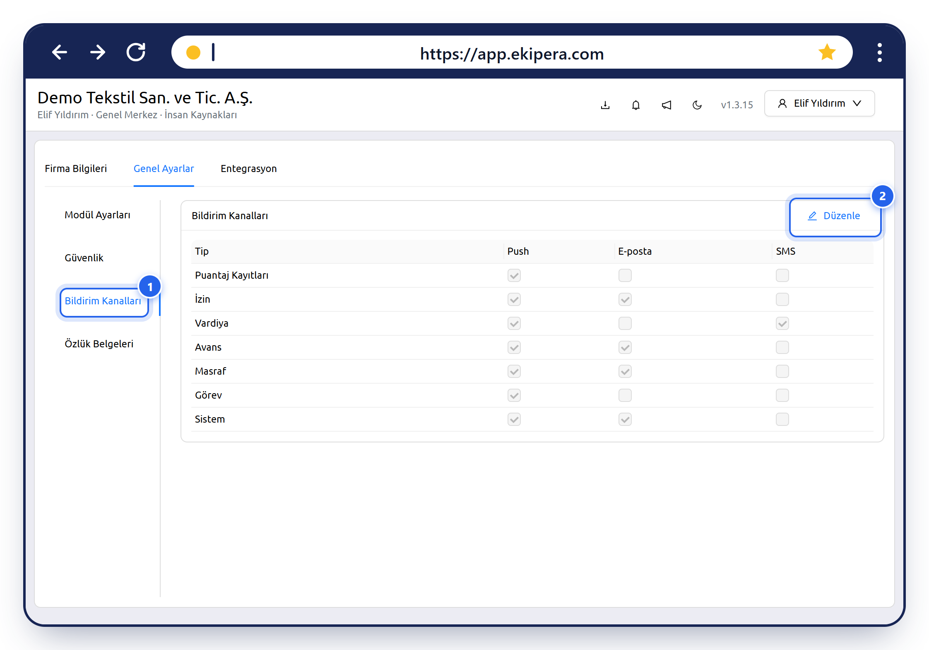Toggle SMS checkbox for Puantaj Kayıtları
Viewport: 929px width, 650px height.
pos(782,275)
